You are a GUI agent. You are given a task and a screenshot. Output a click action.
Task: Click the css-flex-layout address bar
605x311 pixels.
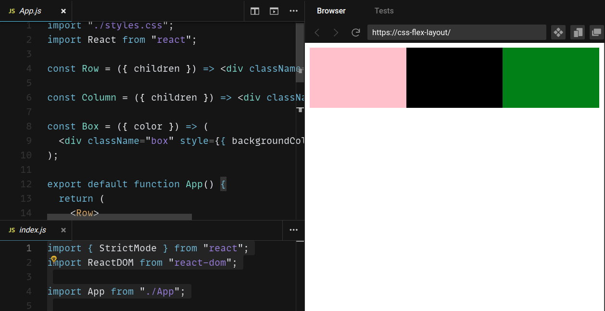pos(456,32)
